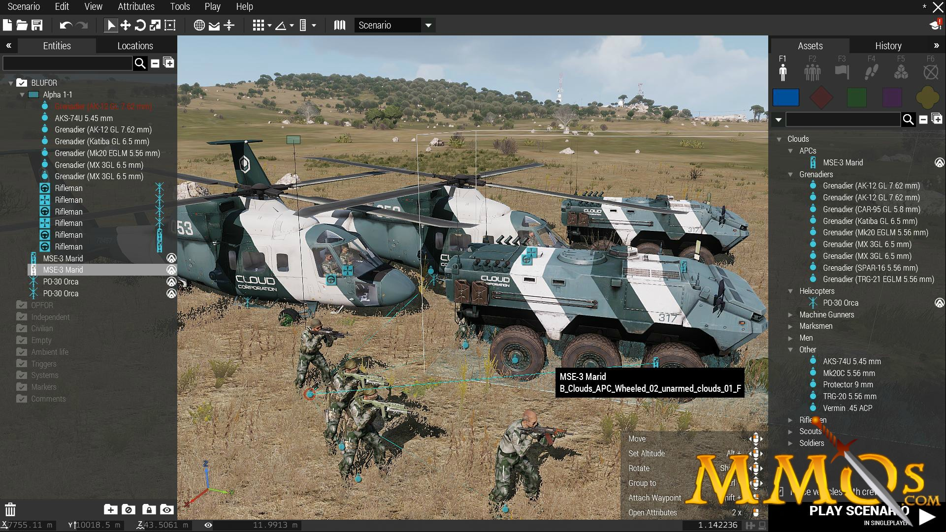Collapse the Alpha 1-1 group
Viewport: 946px width, 532px height.
[22, 95]
